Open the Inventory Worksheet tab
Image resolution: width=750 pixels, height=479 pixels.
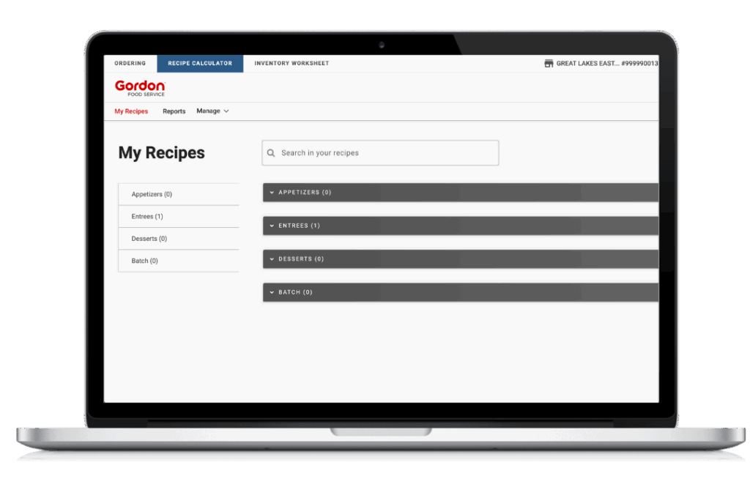tap(292, 64)
